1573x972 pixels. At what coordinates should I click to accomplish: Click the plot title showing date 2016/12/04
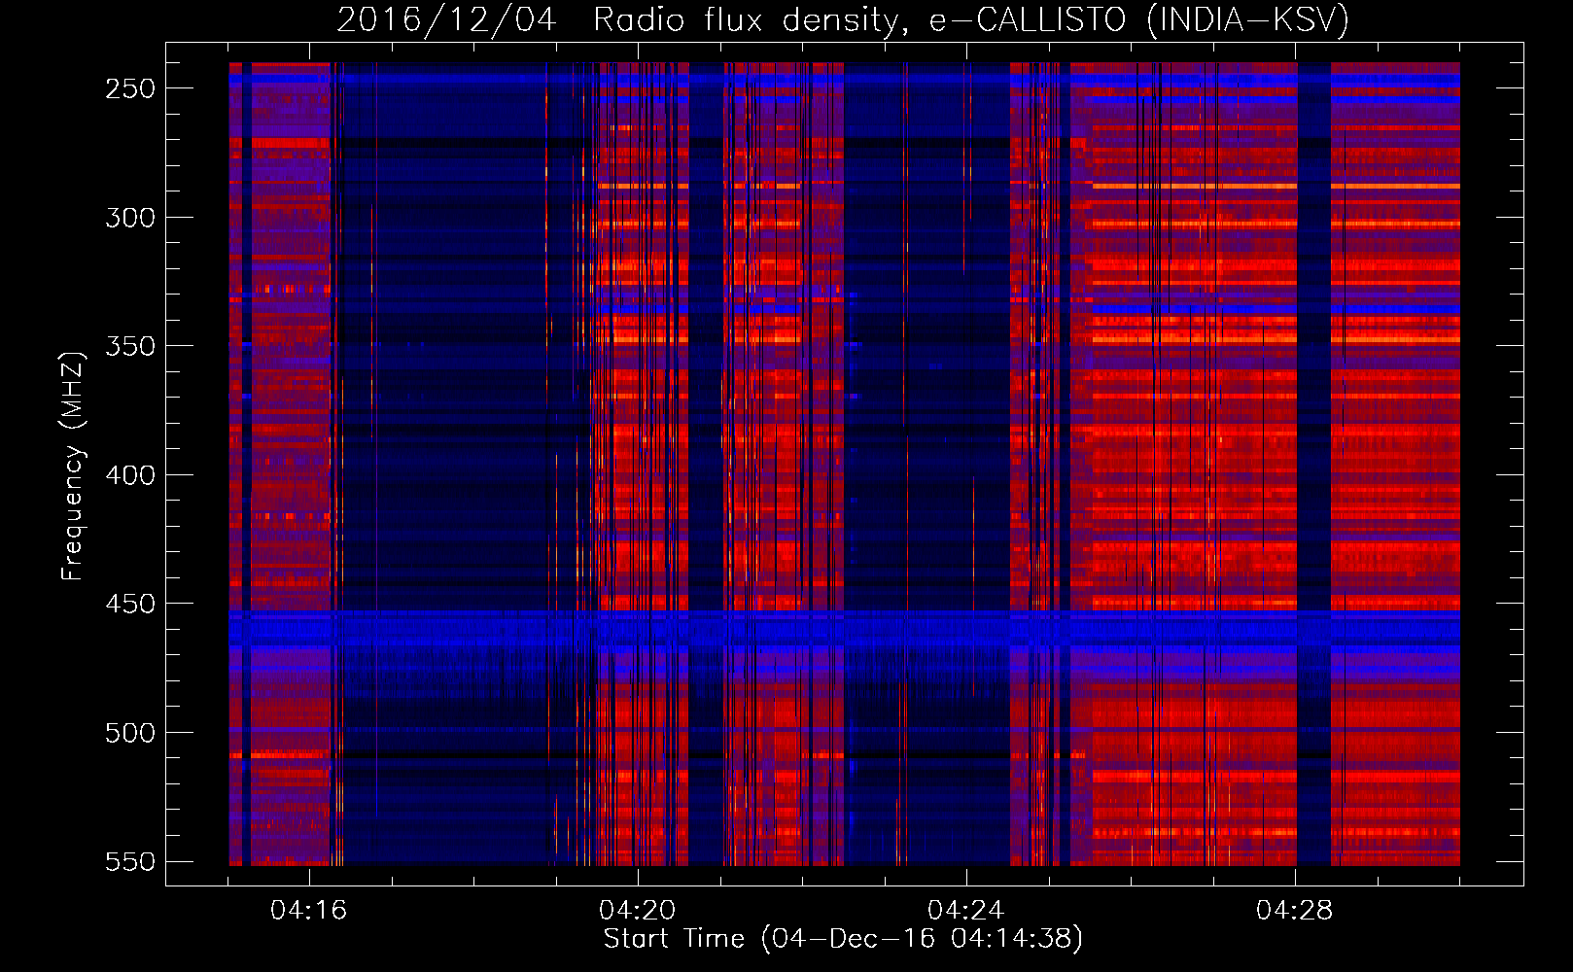click(x=843, y=19)
